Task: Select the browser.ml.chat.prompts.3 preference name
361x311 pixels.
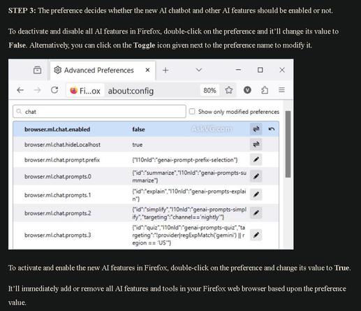Action: click(58, 235)
